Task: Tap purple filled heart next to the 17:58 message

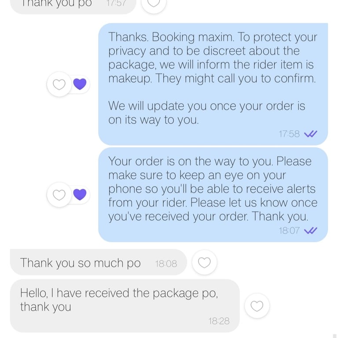Action: 80,84
